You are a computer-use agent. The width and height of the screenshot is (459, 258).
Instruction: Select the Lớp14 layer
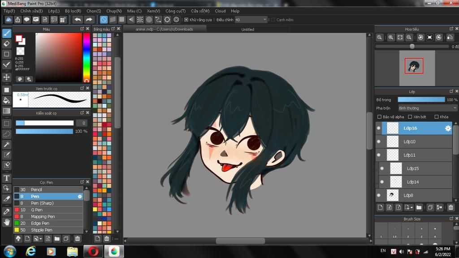click(x=416, y=182)
